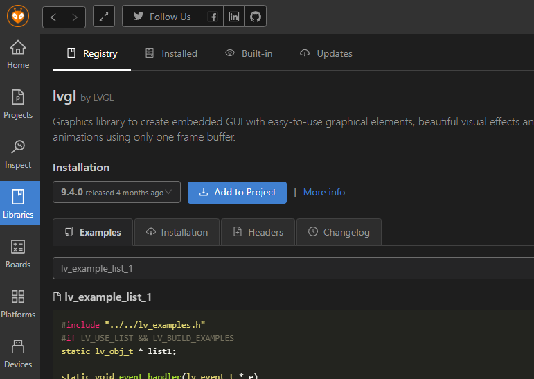The image size is (534, 379).
Task: Click the PlatformIO alien logo
Action: 18,16
